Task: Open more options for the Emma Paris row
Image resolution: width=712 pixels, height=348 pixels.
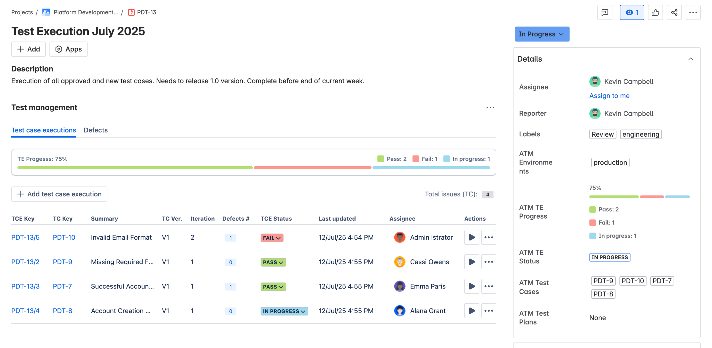Action: (488, 286)
